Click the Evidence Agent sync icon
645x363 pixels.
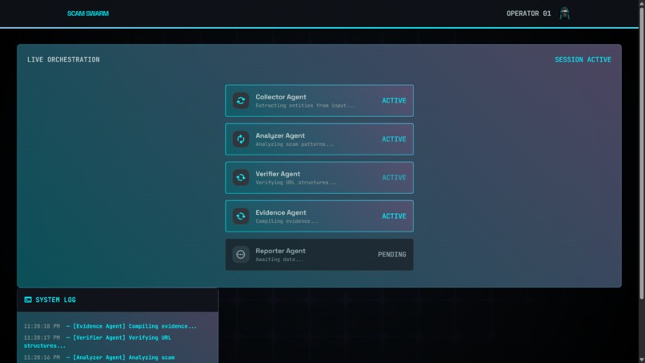pyautogui.click(x=241, y=216)
